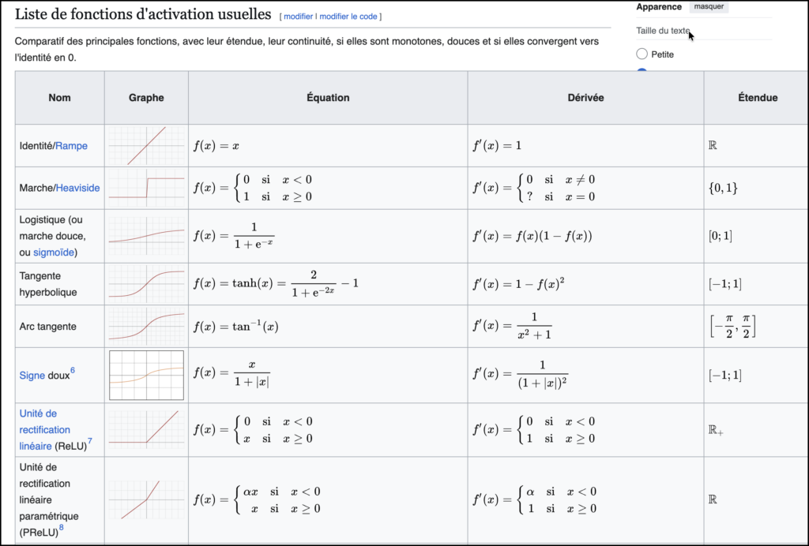Click the Tangente hyperbolique graph thumbnail
The image size is (809, 546).
click(146, 284)
